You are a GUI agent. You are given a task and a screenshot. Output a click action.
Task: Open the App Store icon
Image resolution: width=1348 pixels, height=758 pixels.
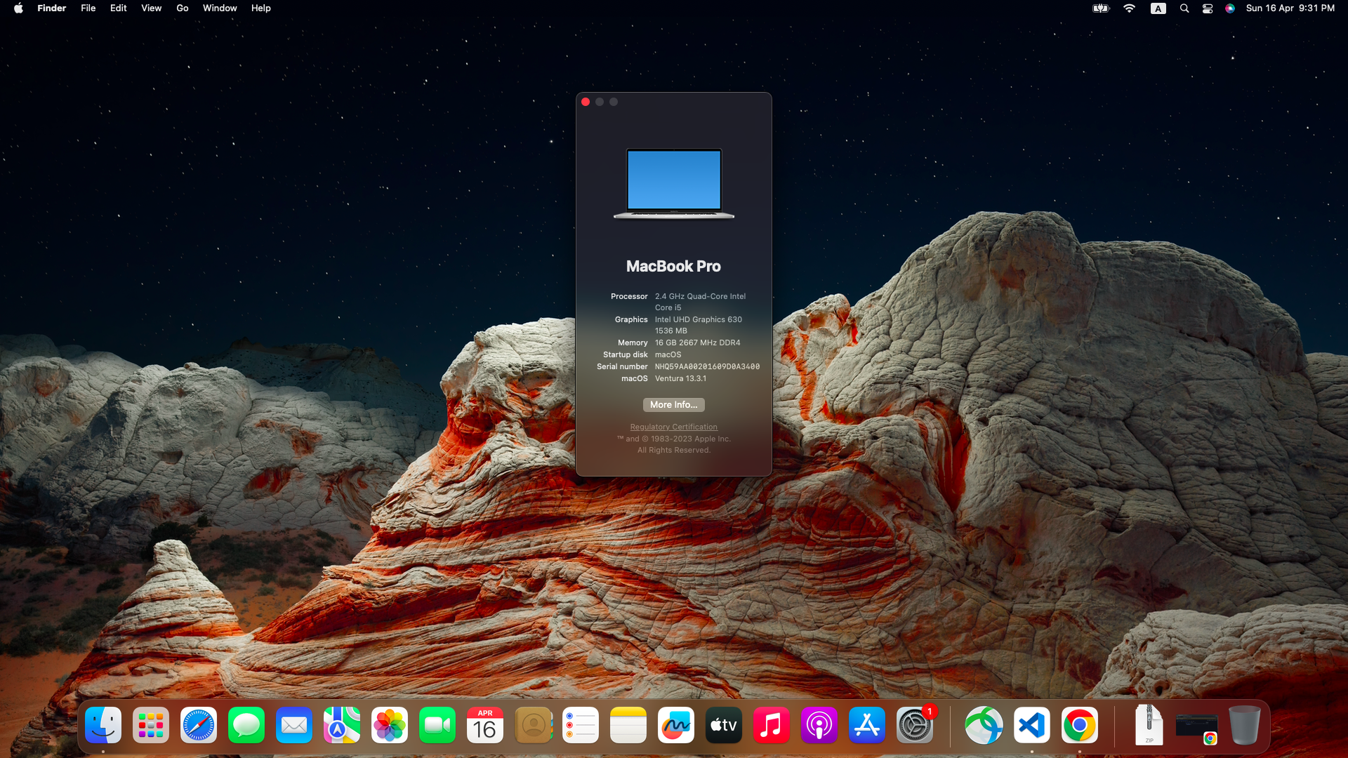point(867,725)
